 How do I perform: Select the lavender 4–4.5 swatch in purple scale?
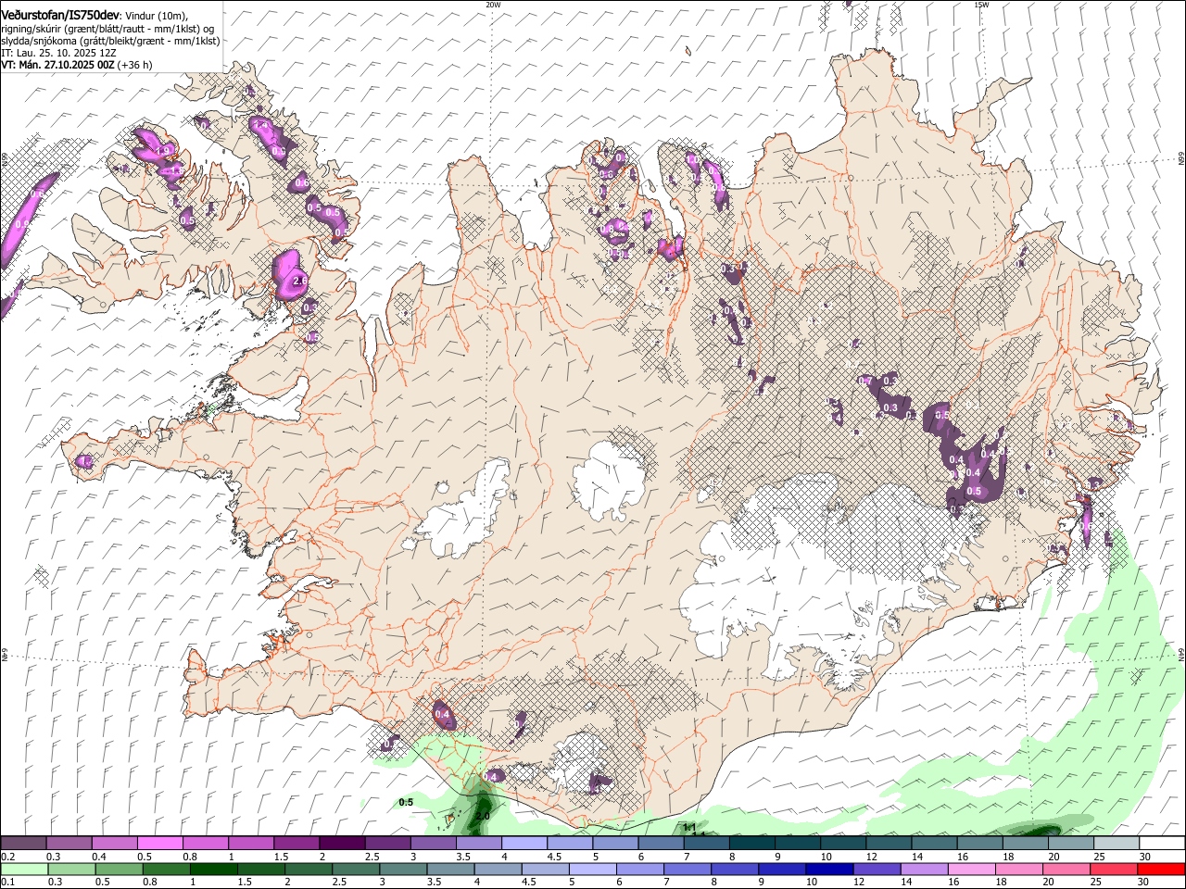pyautogui.click(x=524, y=844)
